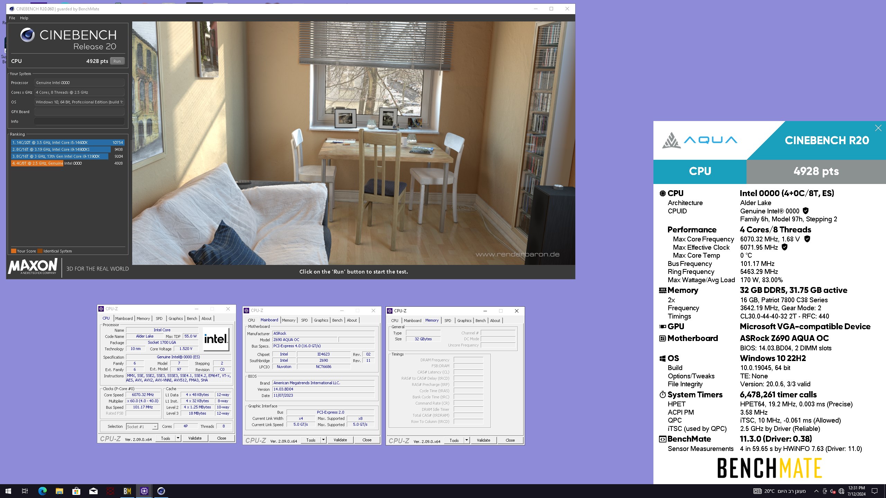
Task: Click the BENCHMATE logo at panel bottom
Action: point(769,468)
